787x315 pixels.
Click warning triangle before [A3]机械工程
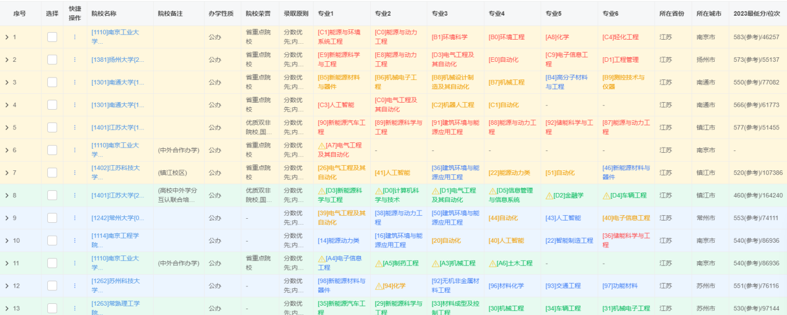(x=435, y=263)
